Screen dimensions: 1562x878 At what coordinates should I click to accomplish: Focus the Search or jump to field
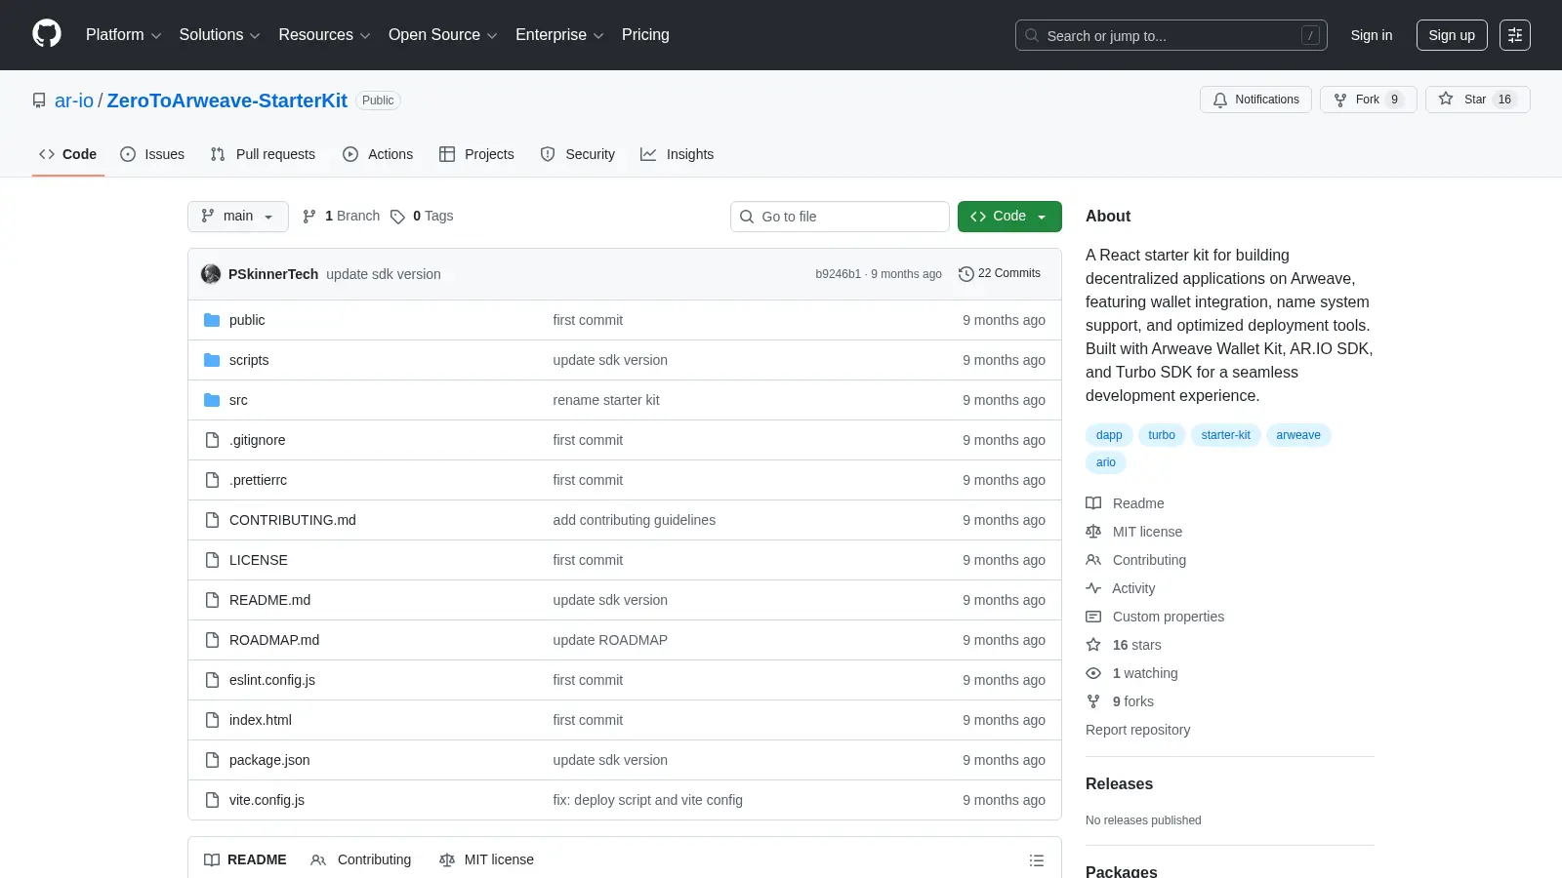tap(1171, 35)
